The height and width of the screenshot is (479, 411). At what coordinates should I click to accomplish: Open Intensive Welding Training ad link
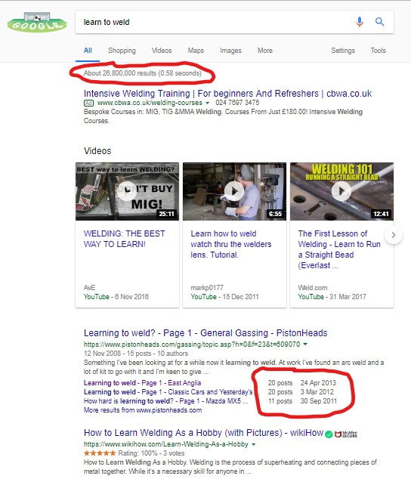point(227,94)
